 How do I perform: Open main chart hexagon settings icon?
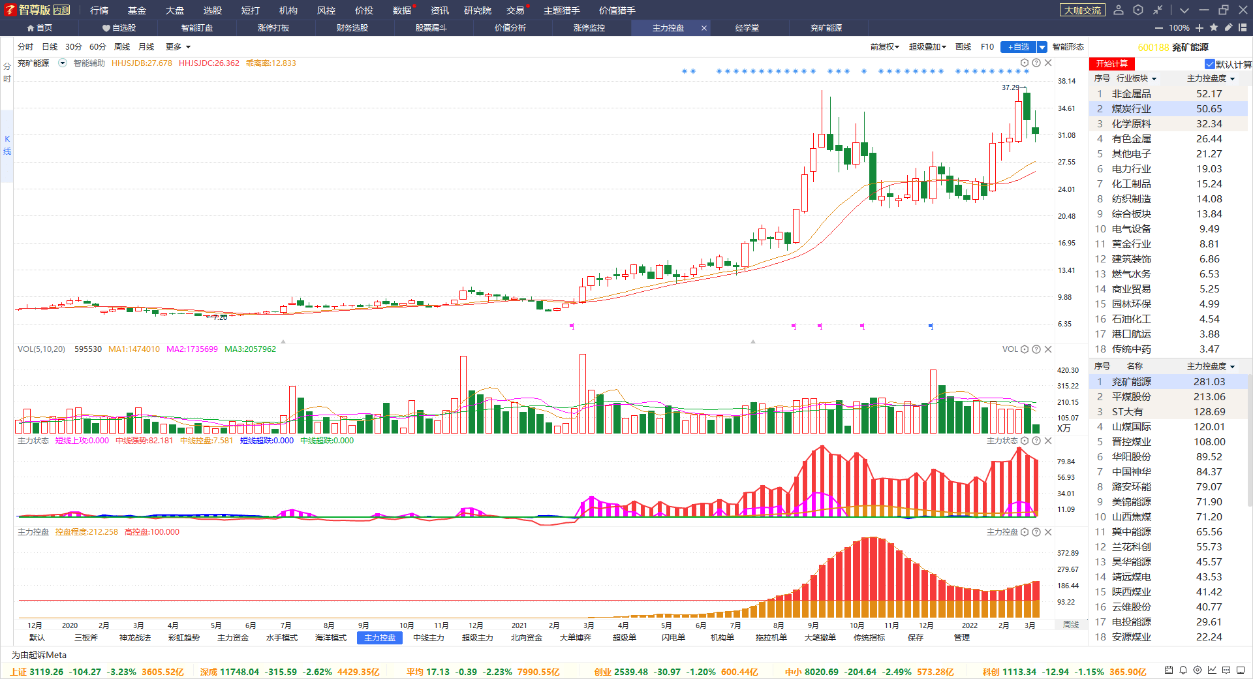(1025, 63)
